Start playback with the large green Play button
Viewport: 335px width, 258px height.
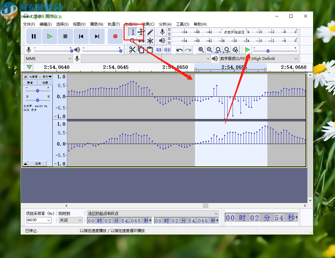point(50,36)
